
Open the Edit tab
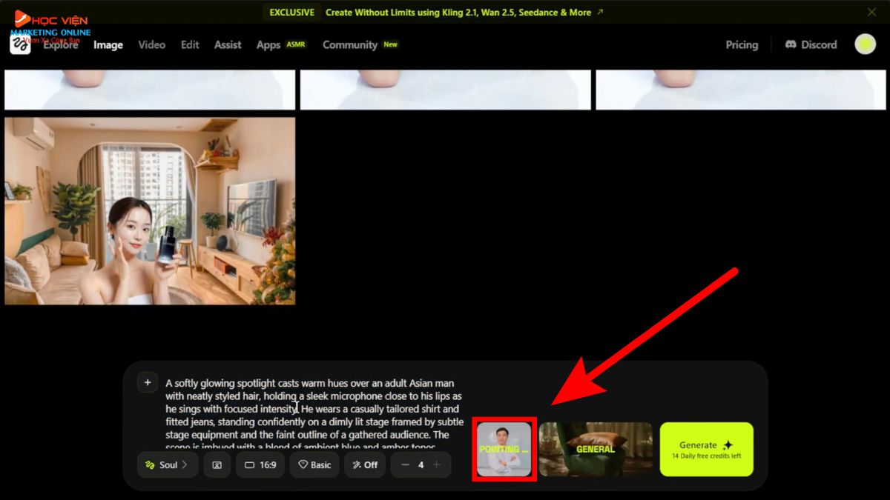coord(190,44)
